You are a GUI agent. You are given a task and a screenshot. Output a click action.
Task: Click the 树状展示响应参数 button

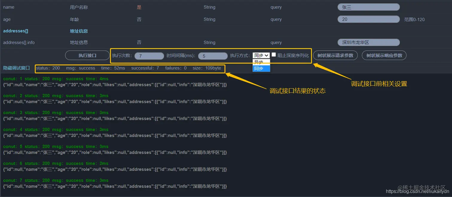pos(384,55)
